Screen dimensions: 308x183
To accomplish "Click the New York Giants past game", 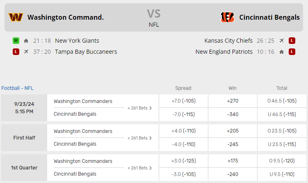I will tap(77, 41).
